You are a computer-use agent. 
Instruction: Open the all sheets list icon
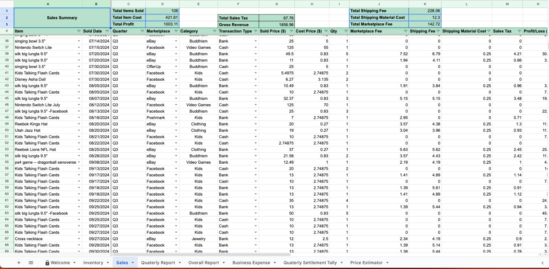[x=31, y=262]
